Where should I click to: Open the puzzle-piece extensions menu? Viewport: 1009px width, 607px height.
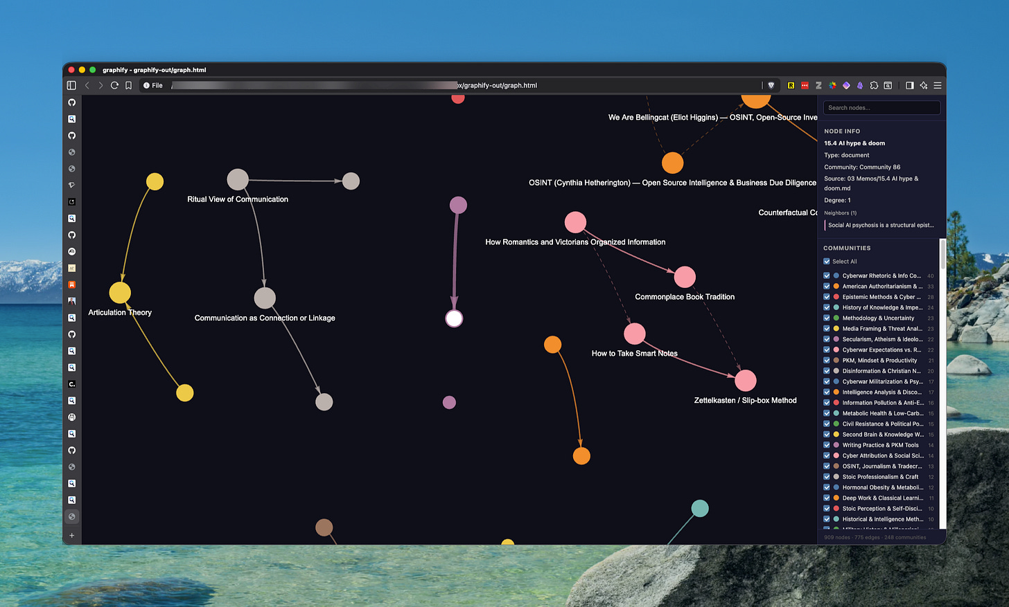click(x=874, y=85)
